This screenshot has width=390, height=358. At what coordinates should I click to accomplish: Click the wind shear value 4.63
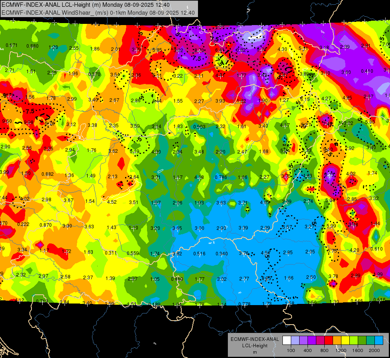click(x=265, y=202)
